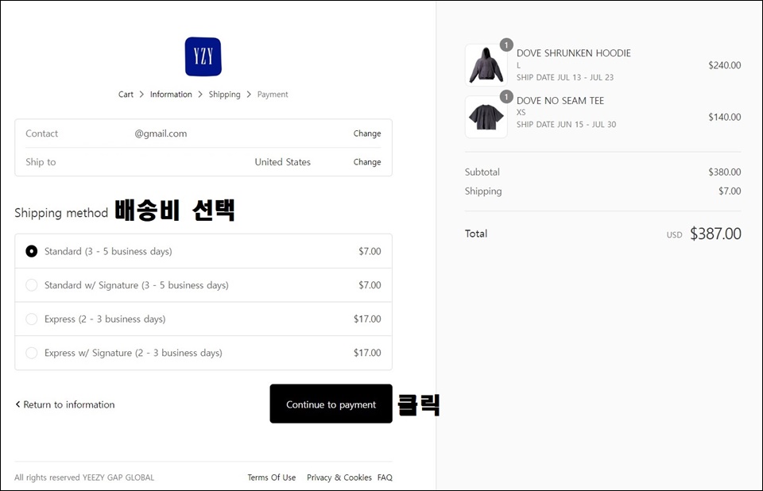763x491 pixels.
Task: Click the Dove No Seam Tee thumbnail
Action: (x=486, y=117)
